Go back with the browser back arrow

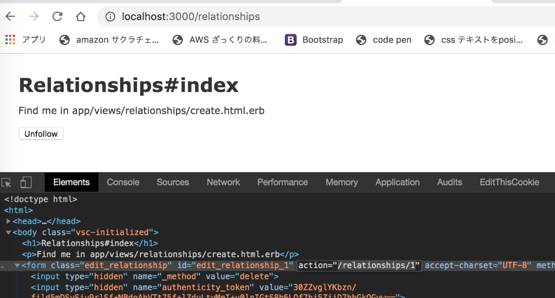(11, 16)
